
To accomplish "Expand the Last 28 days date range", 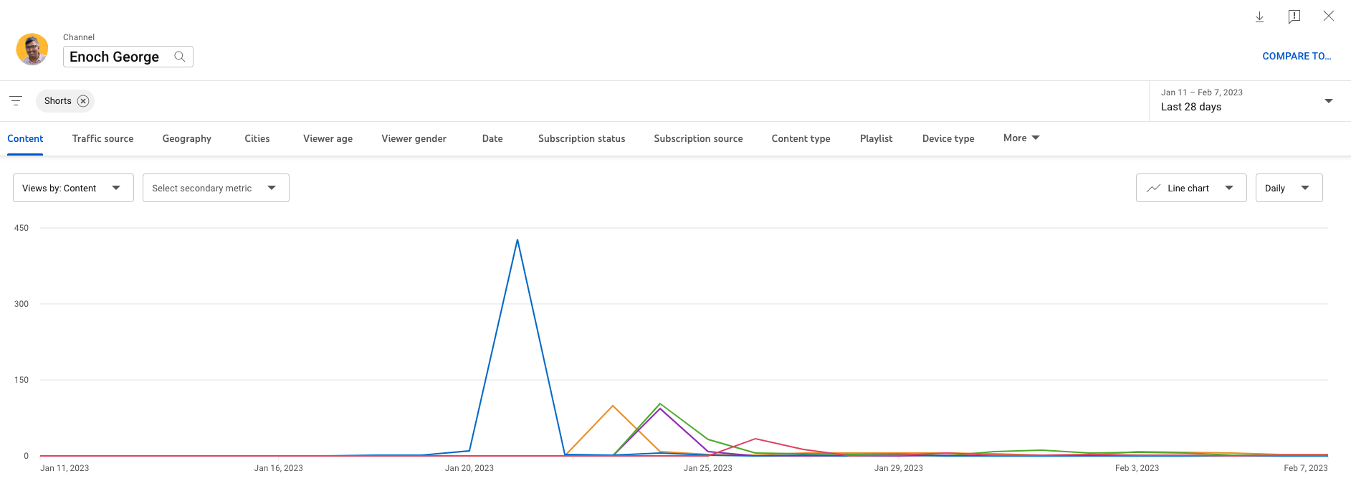I will tap(1250, 101).
